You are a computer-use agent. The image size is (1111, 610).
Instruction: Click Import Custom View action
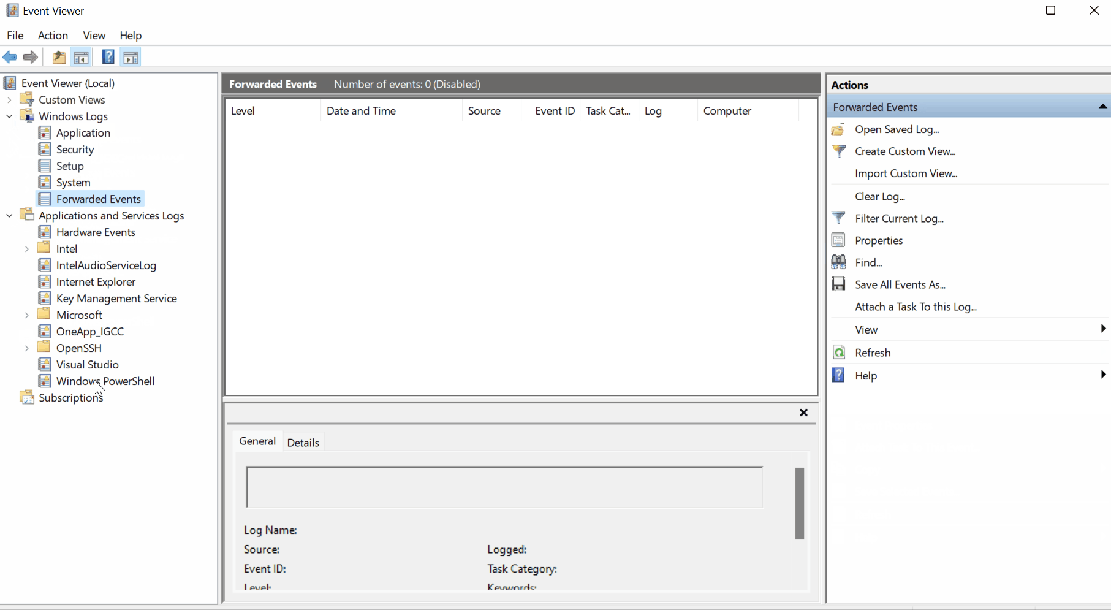906,173
